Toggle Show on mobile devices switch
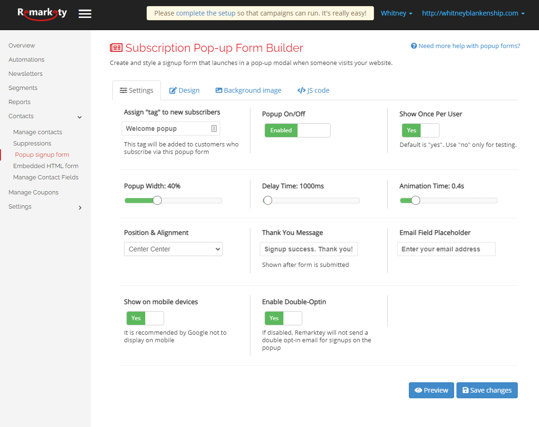539x427 pixels. tap(145, 318)
